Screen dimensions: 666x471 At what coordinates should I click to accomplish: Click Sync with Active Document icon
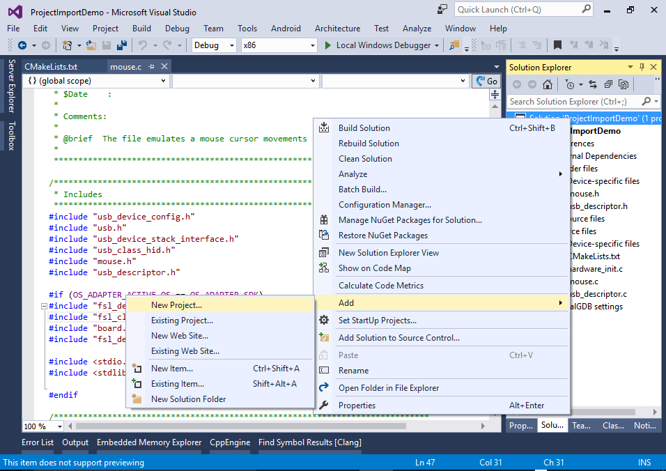[x=593, y=84]
